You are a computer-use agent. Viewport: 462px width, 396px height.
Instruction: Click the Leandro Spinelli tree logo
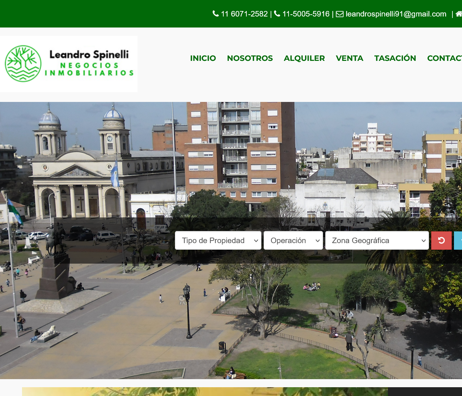pos(69,64)
